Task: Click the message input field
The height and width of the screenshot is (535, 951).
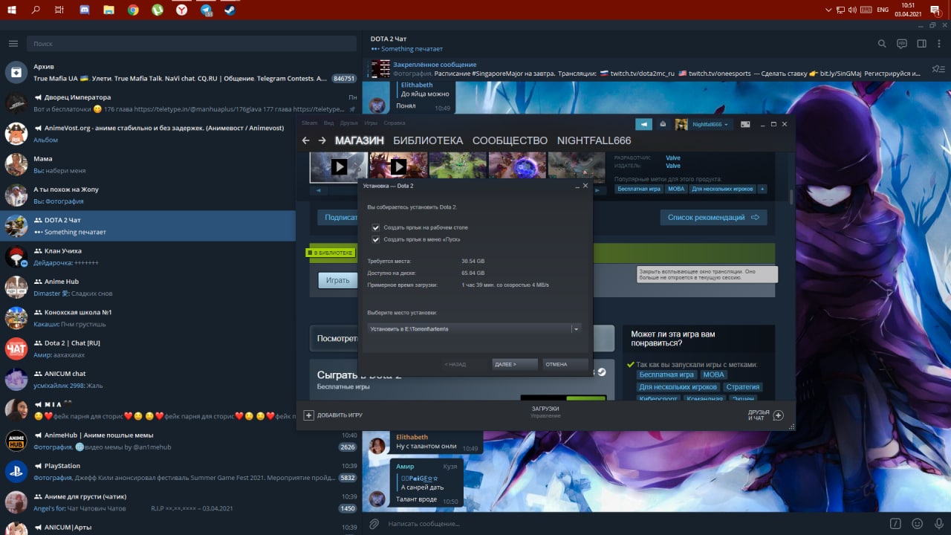Action: tap(635, 524)
